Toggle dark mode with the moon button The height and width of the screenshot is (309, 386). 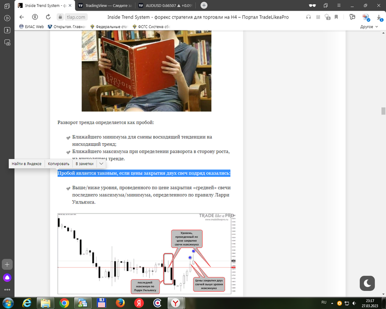tap(367, 283)
